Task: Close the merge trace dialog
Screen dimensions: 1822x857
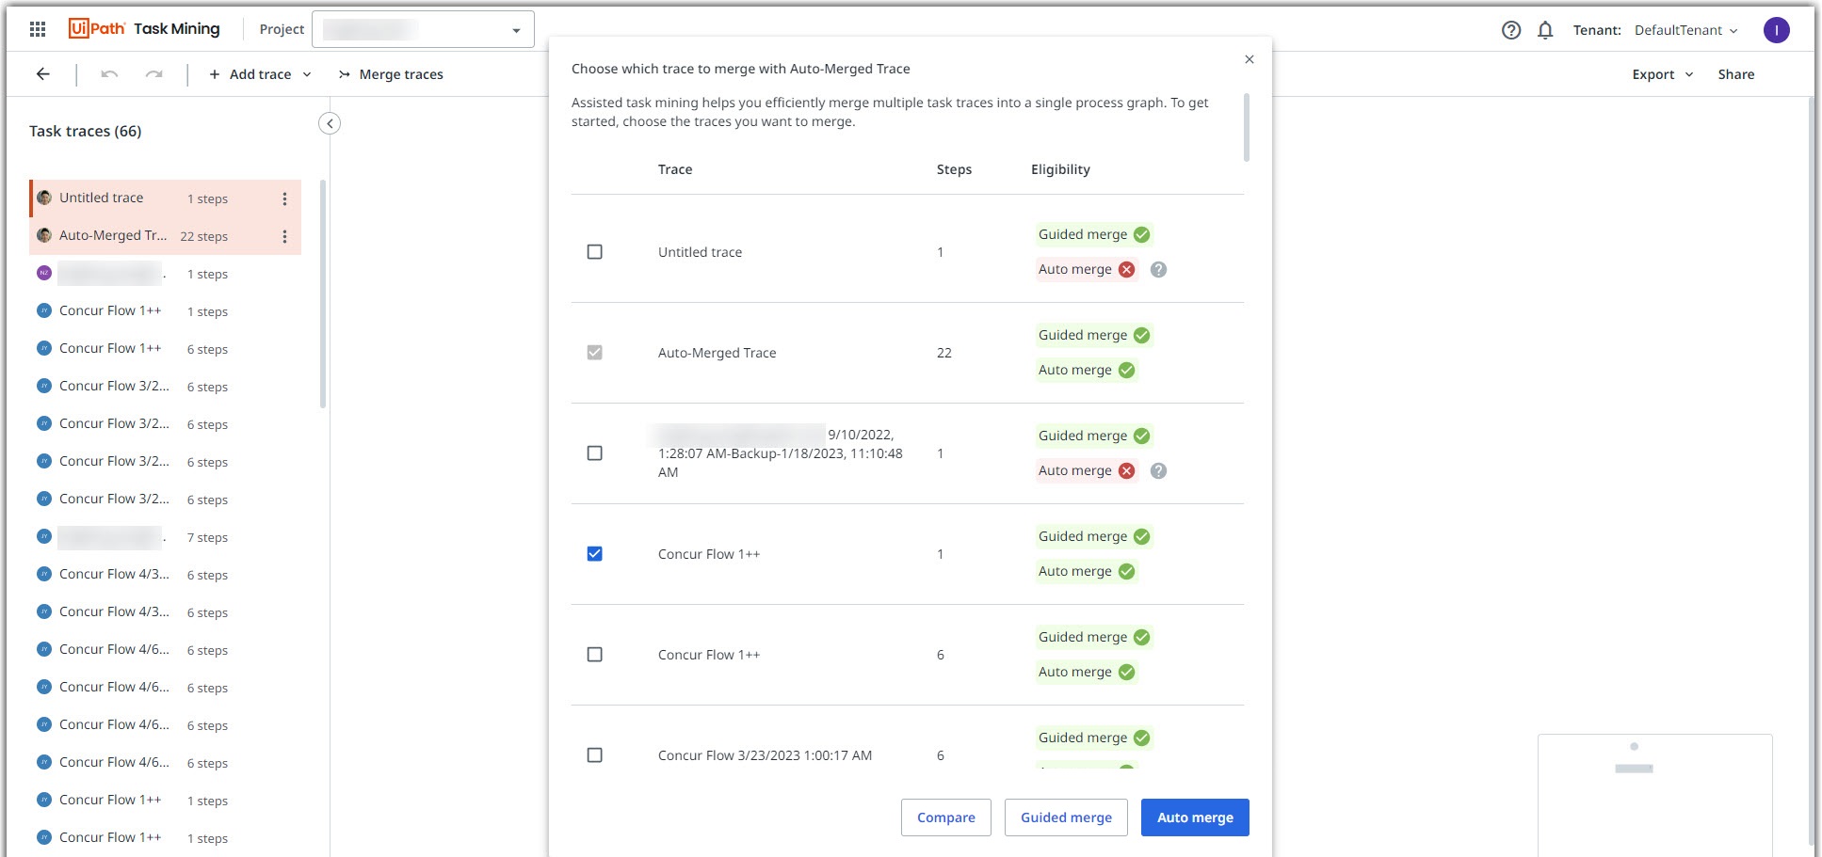Action: (x=1250, y=59)
